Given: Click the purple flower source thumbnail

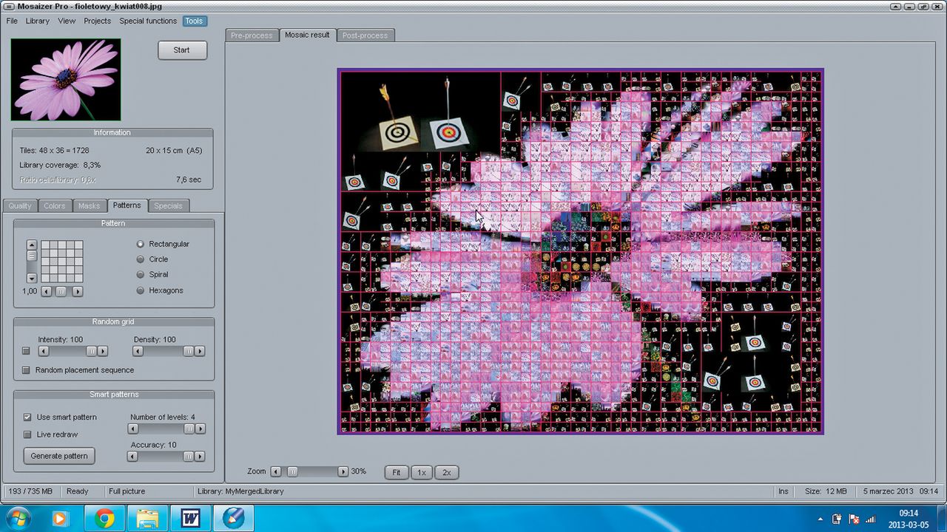Looking at the screenshot, I should (x=66, y=80).
